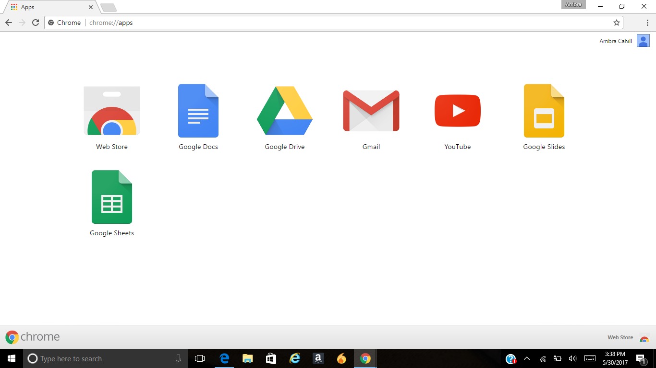The width and height of the screenshot is (656, 368).
Task: Open a new tab
Action: pyautogui.click(x=109, y=8)
